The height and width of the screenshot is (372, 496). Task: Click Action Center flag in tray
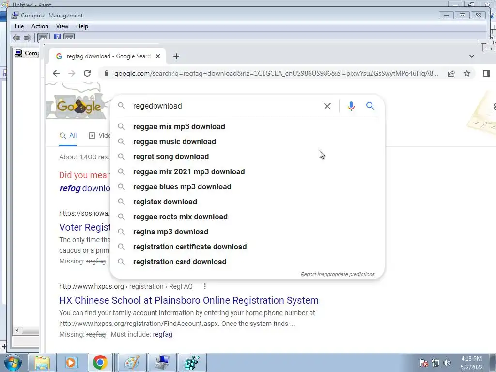[423, 363]
